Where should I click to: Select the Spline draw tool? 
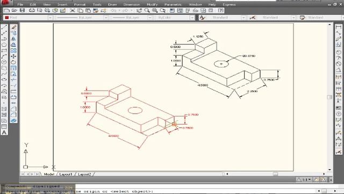coord(4,74)
